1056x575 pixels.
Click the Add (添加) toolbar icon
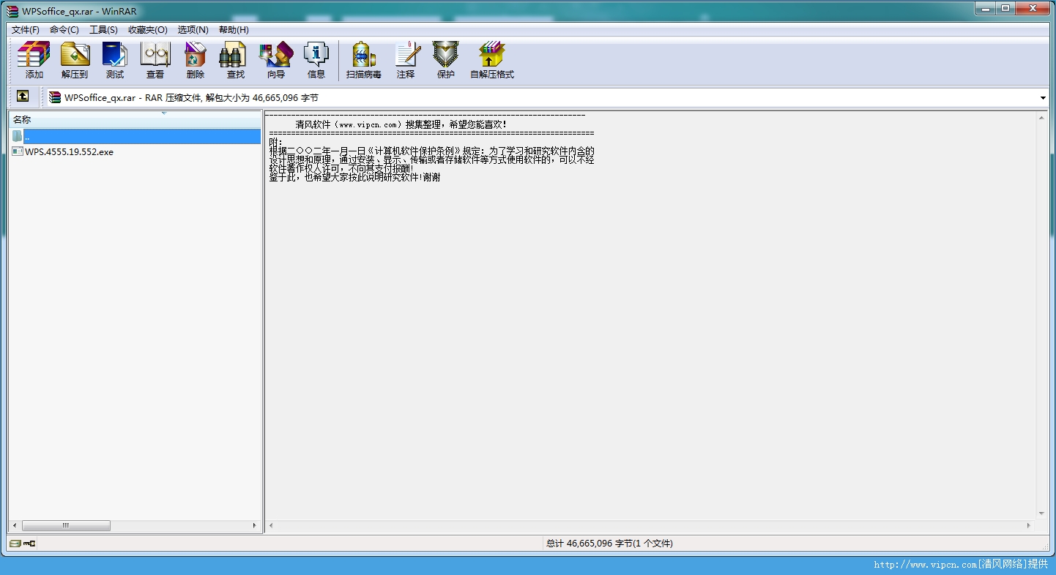(x=34, y=59)
